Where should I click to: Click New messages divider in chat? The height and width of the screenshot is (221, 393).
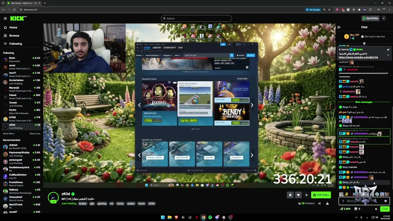(364, 102)
